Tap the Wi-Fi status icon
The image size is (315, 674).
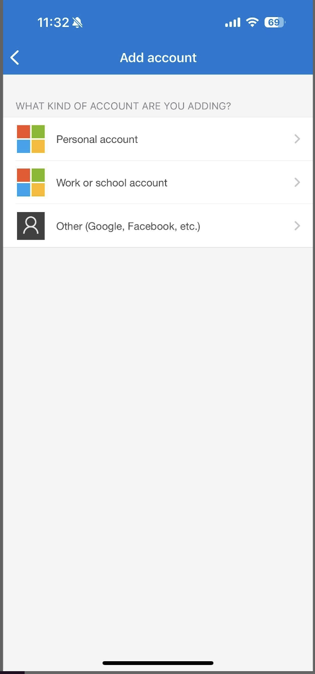point(253,22)
